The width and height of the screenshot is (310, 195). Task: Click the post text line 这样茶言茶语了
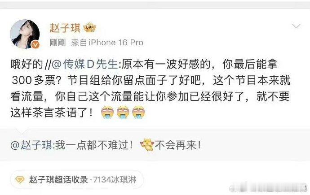click(x=51, y=113)
